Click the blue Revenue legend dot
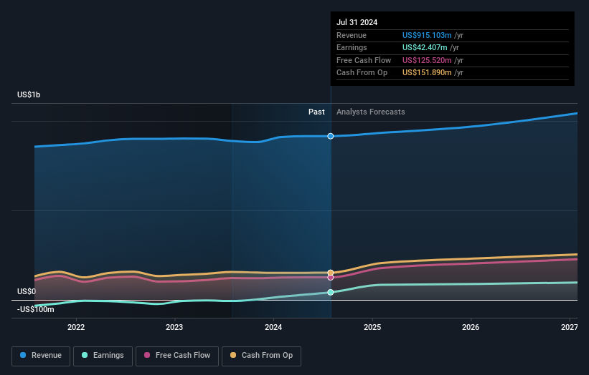 (23, 355)
